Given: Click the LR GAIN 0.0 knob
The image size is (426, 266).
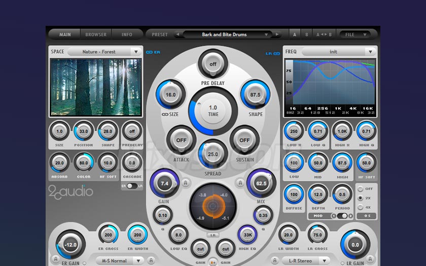Looking at the screenshot, I should pyautogui.click(x=356, y=245).
